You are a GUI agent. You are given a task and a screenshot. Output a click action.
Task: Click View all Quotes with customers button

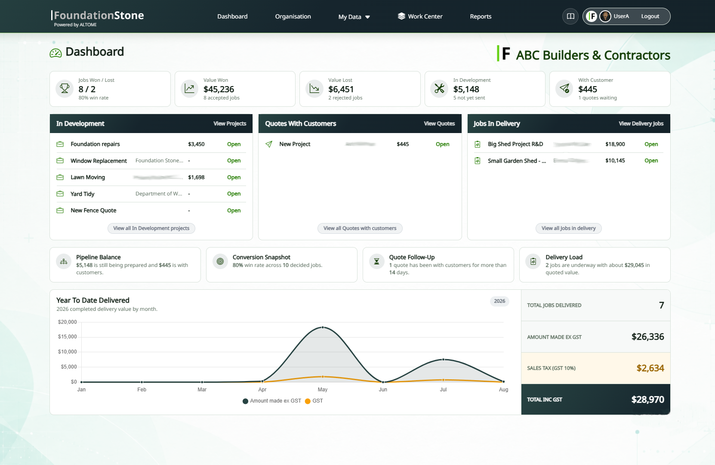[360, 228]
